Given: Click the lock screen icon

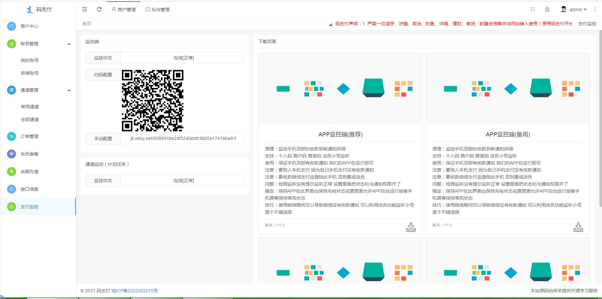Looking at the screenshot, I should 547,10.
